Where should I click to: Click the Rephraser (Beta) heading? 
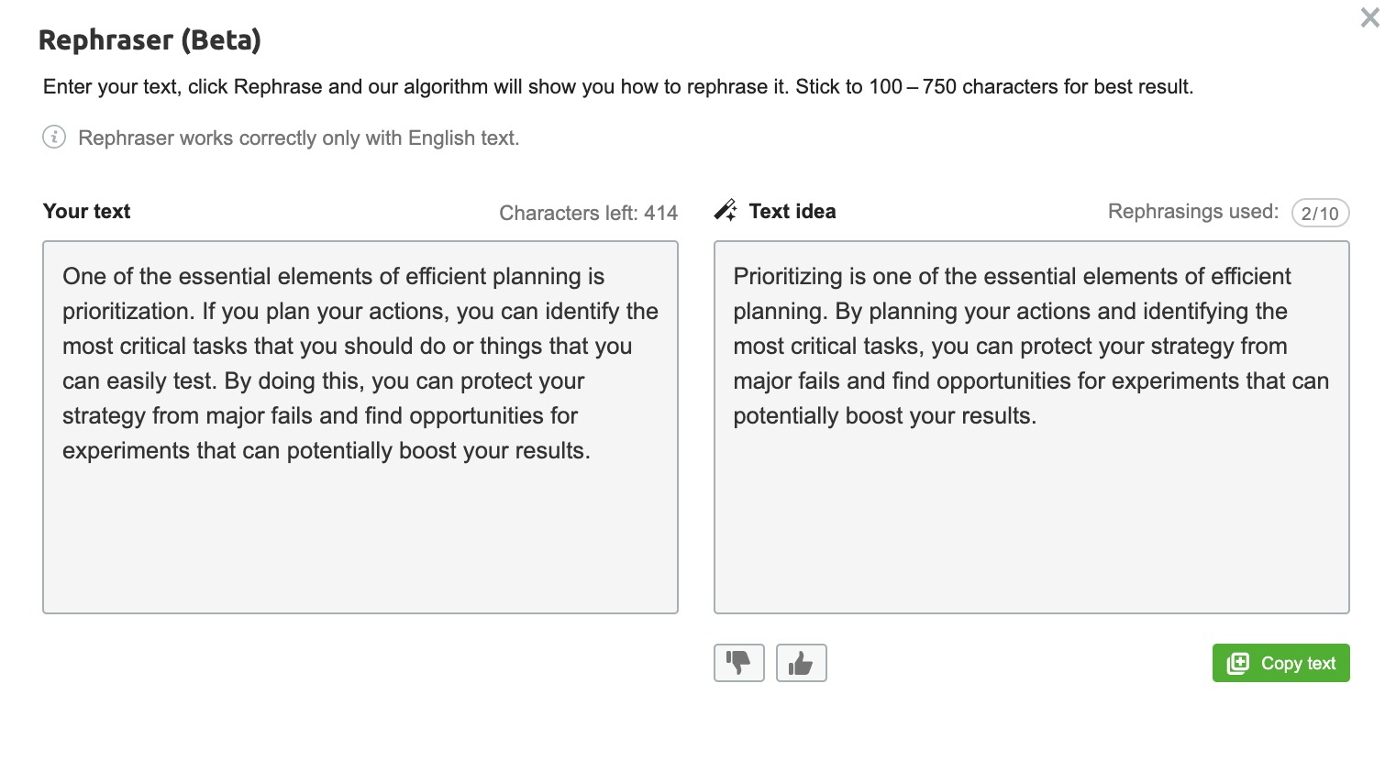point(150,40)
